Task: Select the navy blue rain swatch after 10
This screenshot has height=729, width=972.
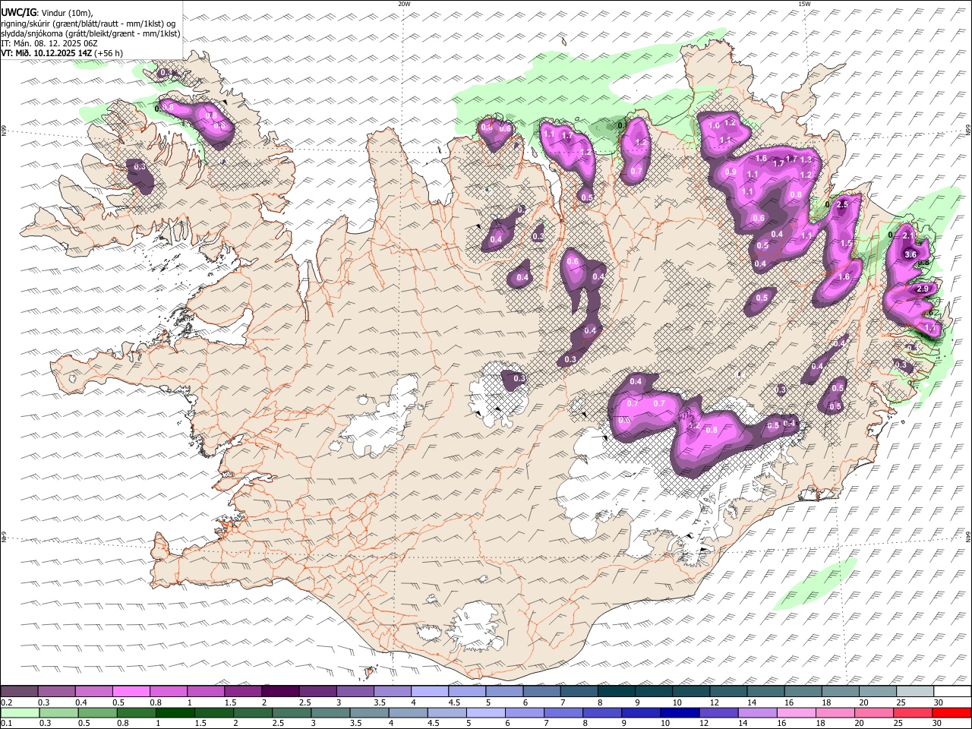Action: pyautogui.click(x=678, y=712)
